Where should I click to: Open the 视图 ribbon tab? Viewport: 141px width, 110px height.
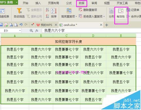pos(107,3)
